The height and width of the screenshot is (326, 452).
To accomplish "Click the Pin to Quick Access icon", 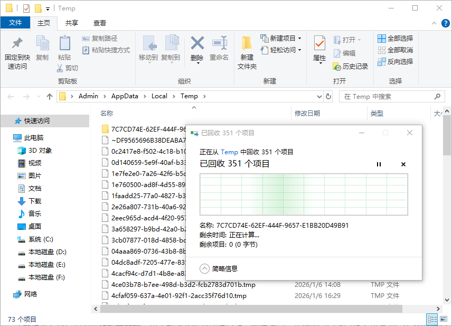I will point(17,44).
